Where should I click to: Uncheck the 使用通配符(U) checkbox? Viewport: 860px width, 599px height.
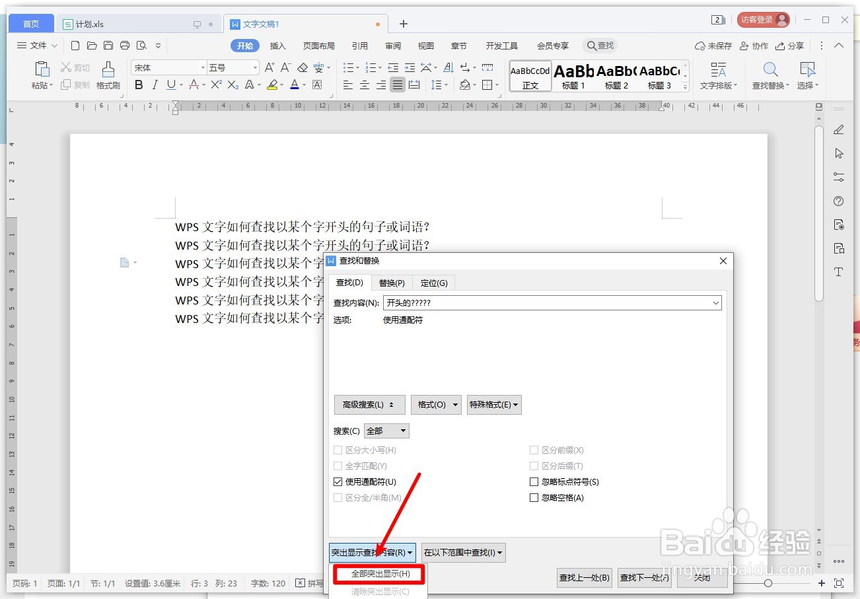(338, 482)
